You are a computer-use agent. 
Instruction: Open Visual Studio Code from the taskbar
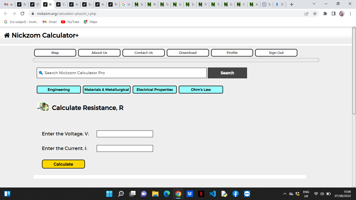click(x=213, y=194)
